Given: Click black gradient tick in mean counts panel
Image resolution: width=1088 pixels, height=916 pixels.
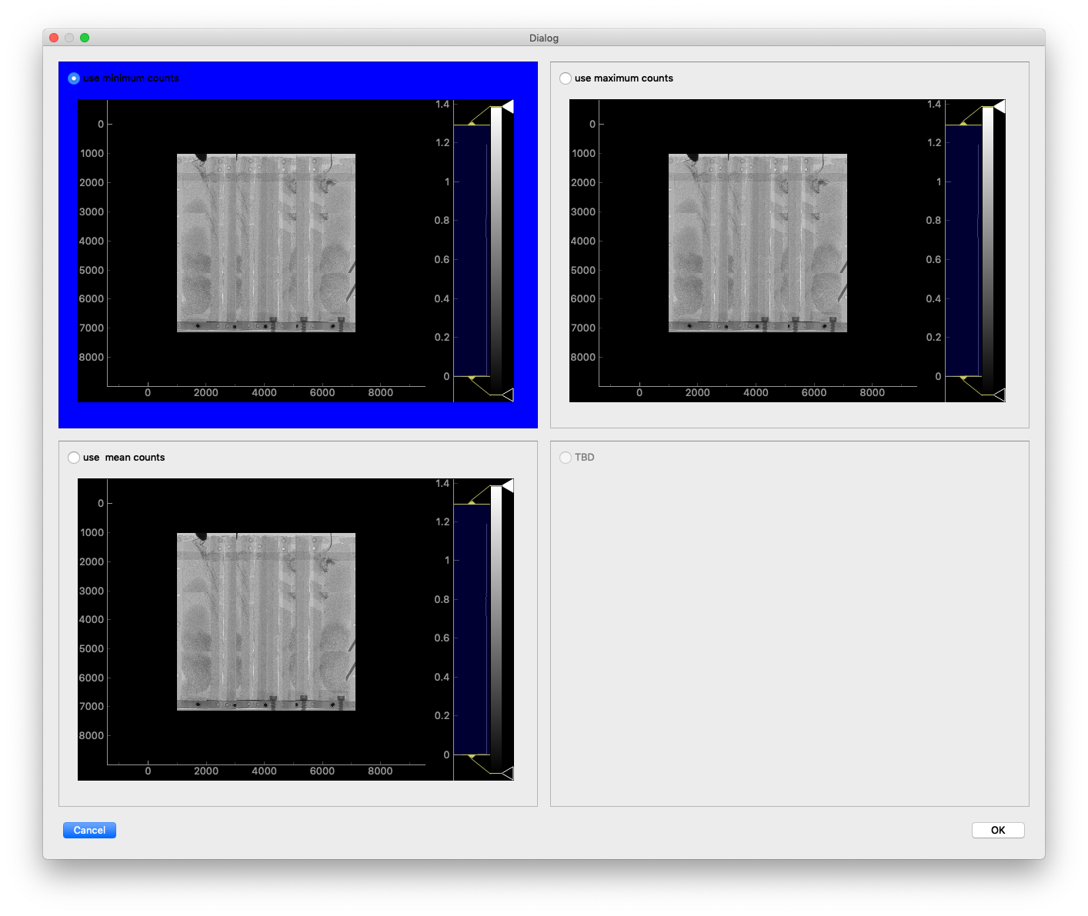Looking at the screenshot, I should pyautogui.click(x=508, y=774).
